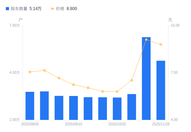Click the 5.14万 legend value

point(35,9)
